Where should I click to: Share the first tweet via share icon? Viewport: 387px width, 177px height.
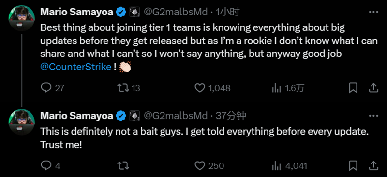pyautogui.click(x=373, y=88)
